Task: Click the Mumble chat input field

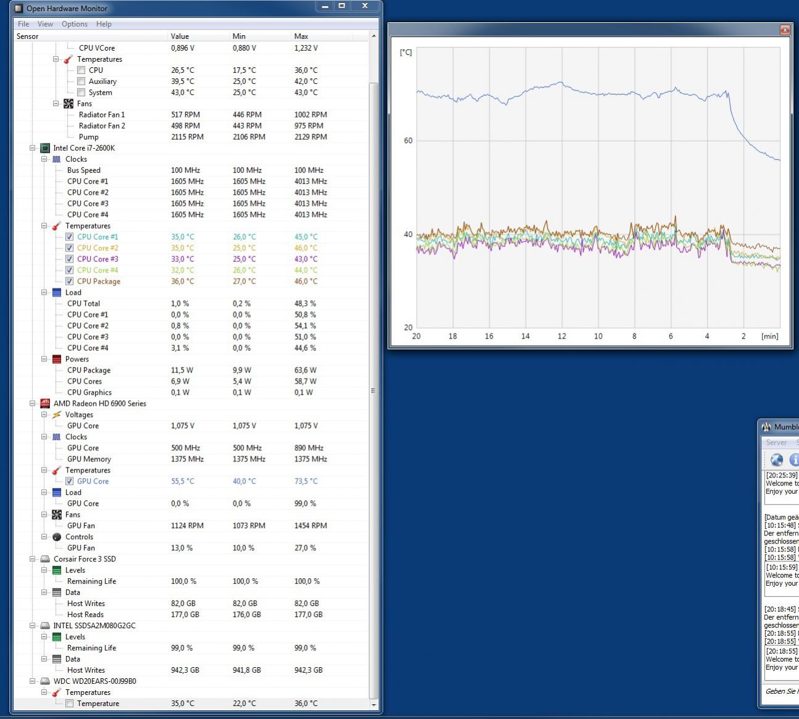Action: coord(780,691)
